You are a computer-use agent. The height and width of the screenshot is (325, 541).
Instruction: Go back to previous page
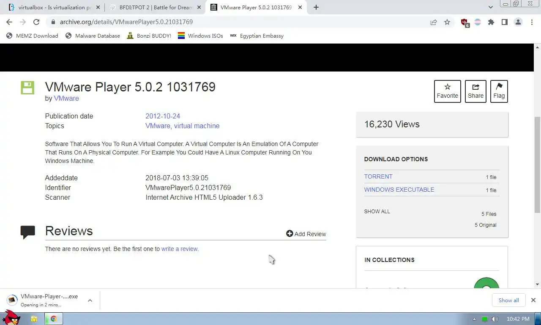pyautogui.click(x=9, y=22)
